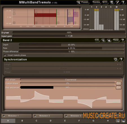This screenshot has width=127, height=124.
Task: Select previous Length value arrow
Action: [x=117, y=64]
